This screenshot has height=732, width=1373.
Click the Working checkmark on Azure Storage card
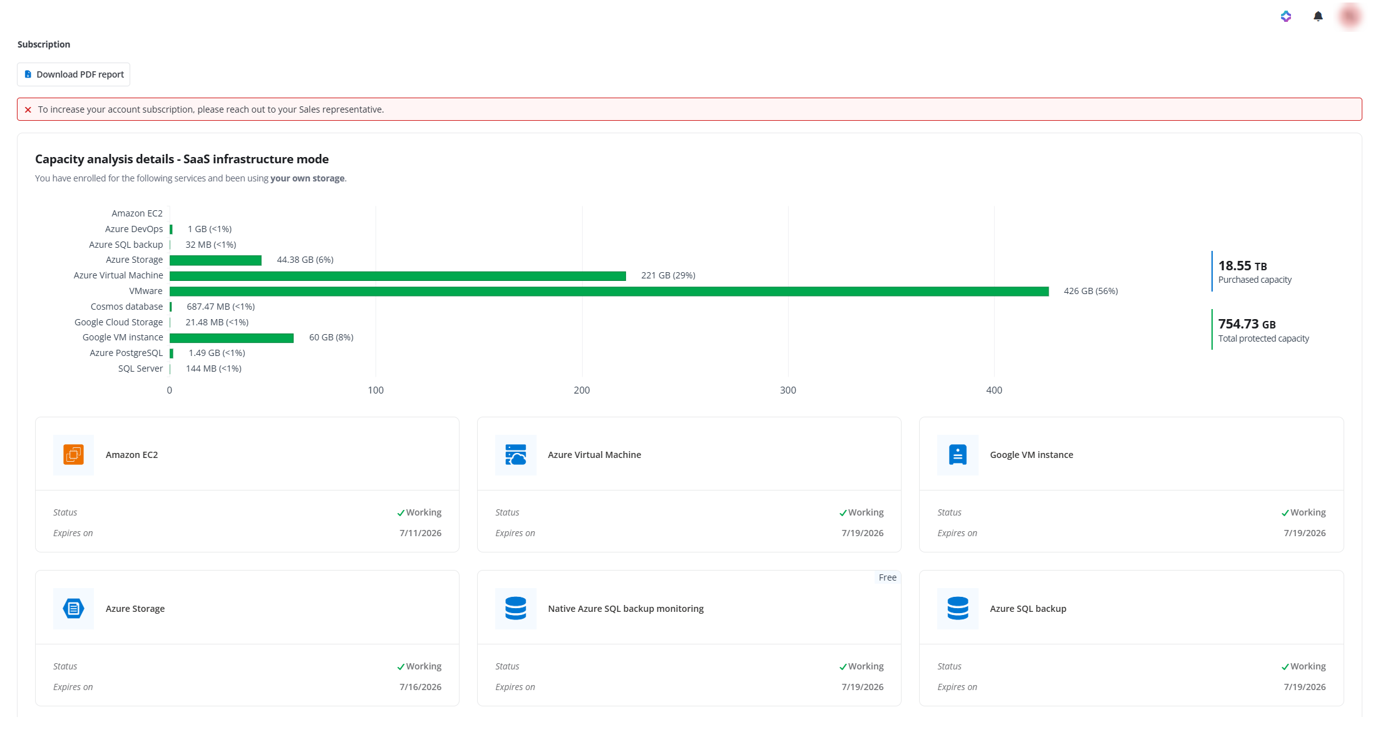click(401, 667)
